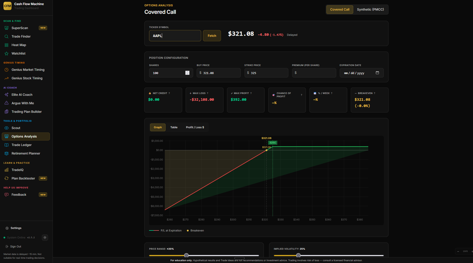Click the Feedback speech bubble icon
Image resolution: width=473 pixels, height=263 pixels.
7,195
